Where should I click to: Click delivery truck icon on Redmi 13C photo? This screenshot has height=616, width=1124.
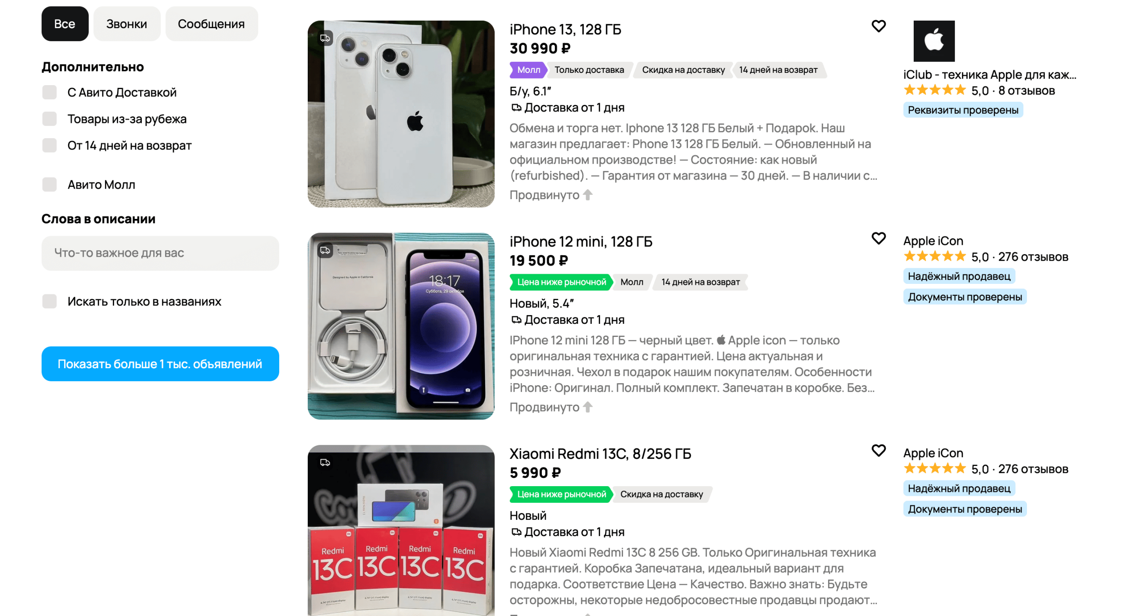[325, 462]
